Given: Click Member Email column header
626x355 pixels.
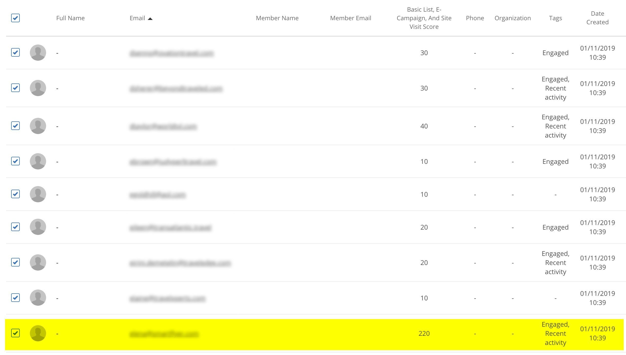Looking at the screenshot, I should (x=350, y=18).
